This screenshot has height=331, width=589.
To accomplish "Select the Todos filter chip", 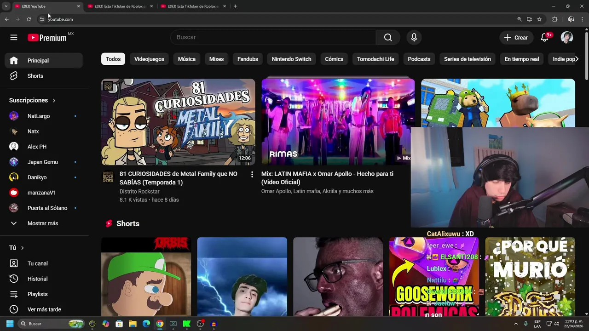I will 113,59.
